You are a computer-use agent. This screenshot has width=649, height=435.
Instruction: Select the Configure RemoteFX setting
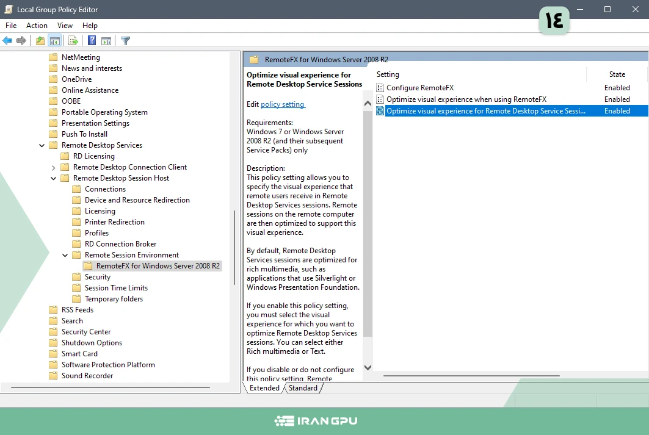[x=420, y=88]
